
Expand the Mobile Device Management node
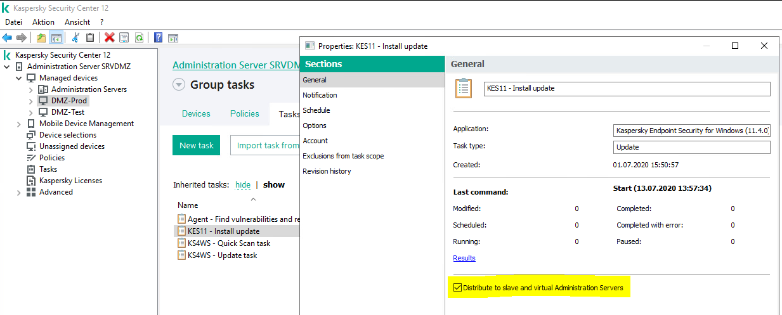tap(19, 124)
